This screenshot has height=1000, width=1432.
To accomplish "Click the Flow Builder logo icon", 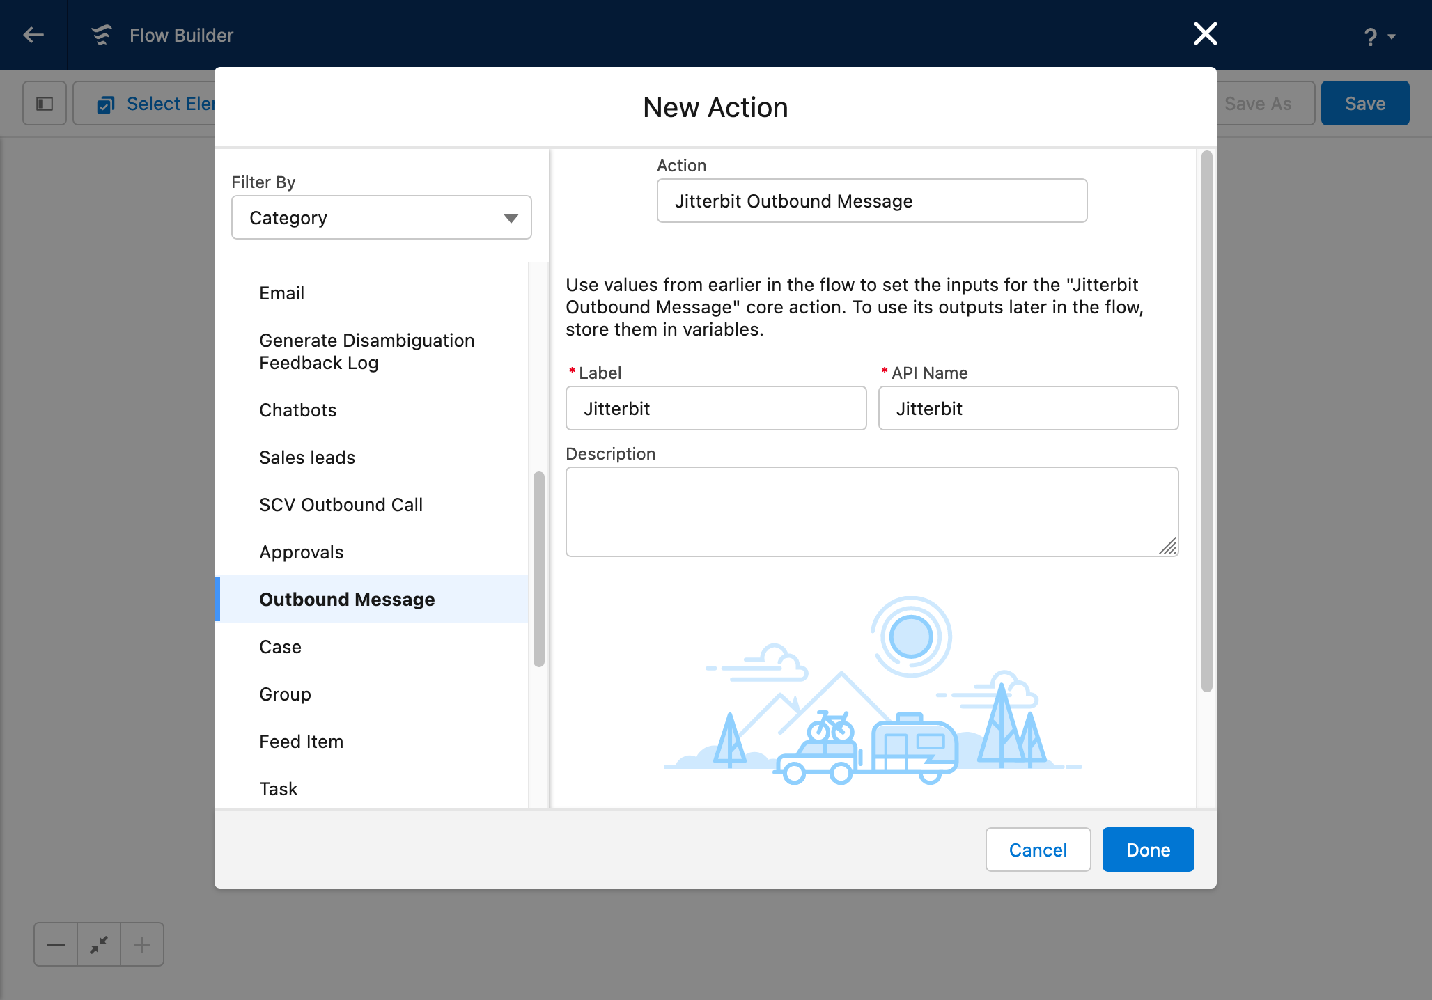I will (102, 35).
